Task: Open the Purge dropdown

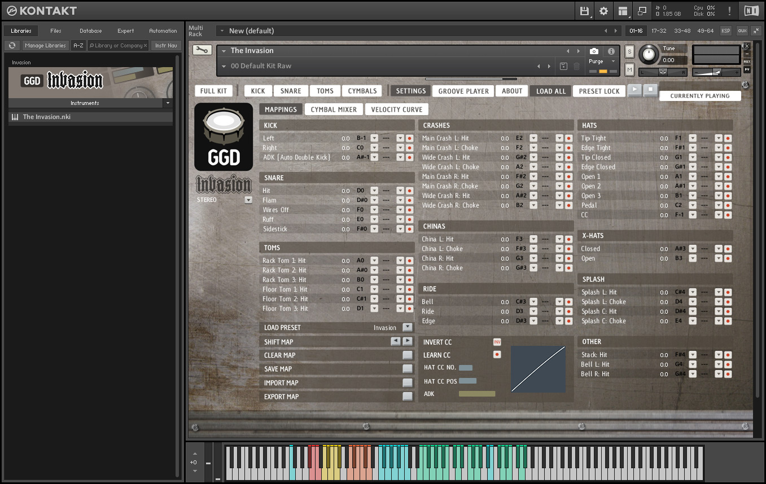Action: 603,61
